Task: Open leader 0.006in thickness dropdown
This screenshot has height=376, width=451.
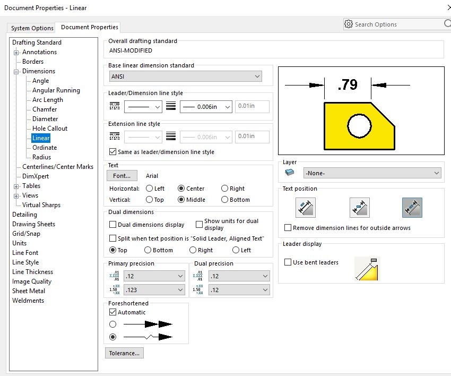Action: point(206,107)
